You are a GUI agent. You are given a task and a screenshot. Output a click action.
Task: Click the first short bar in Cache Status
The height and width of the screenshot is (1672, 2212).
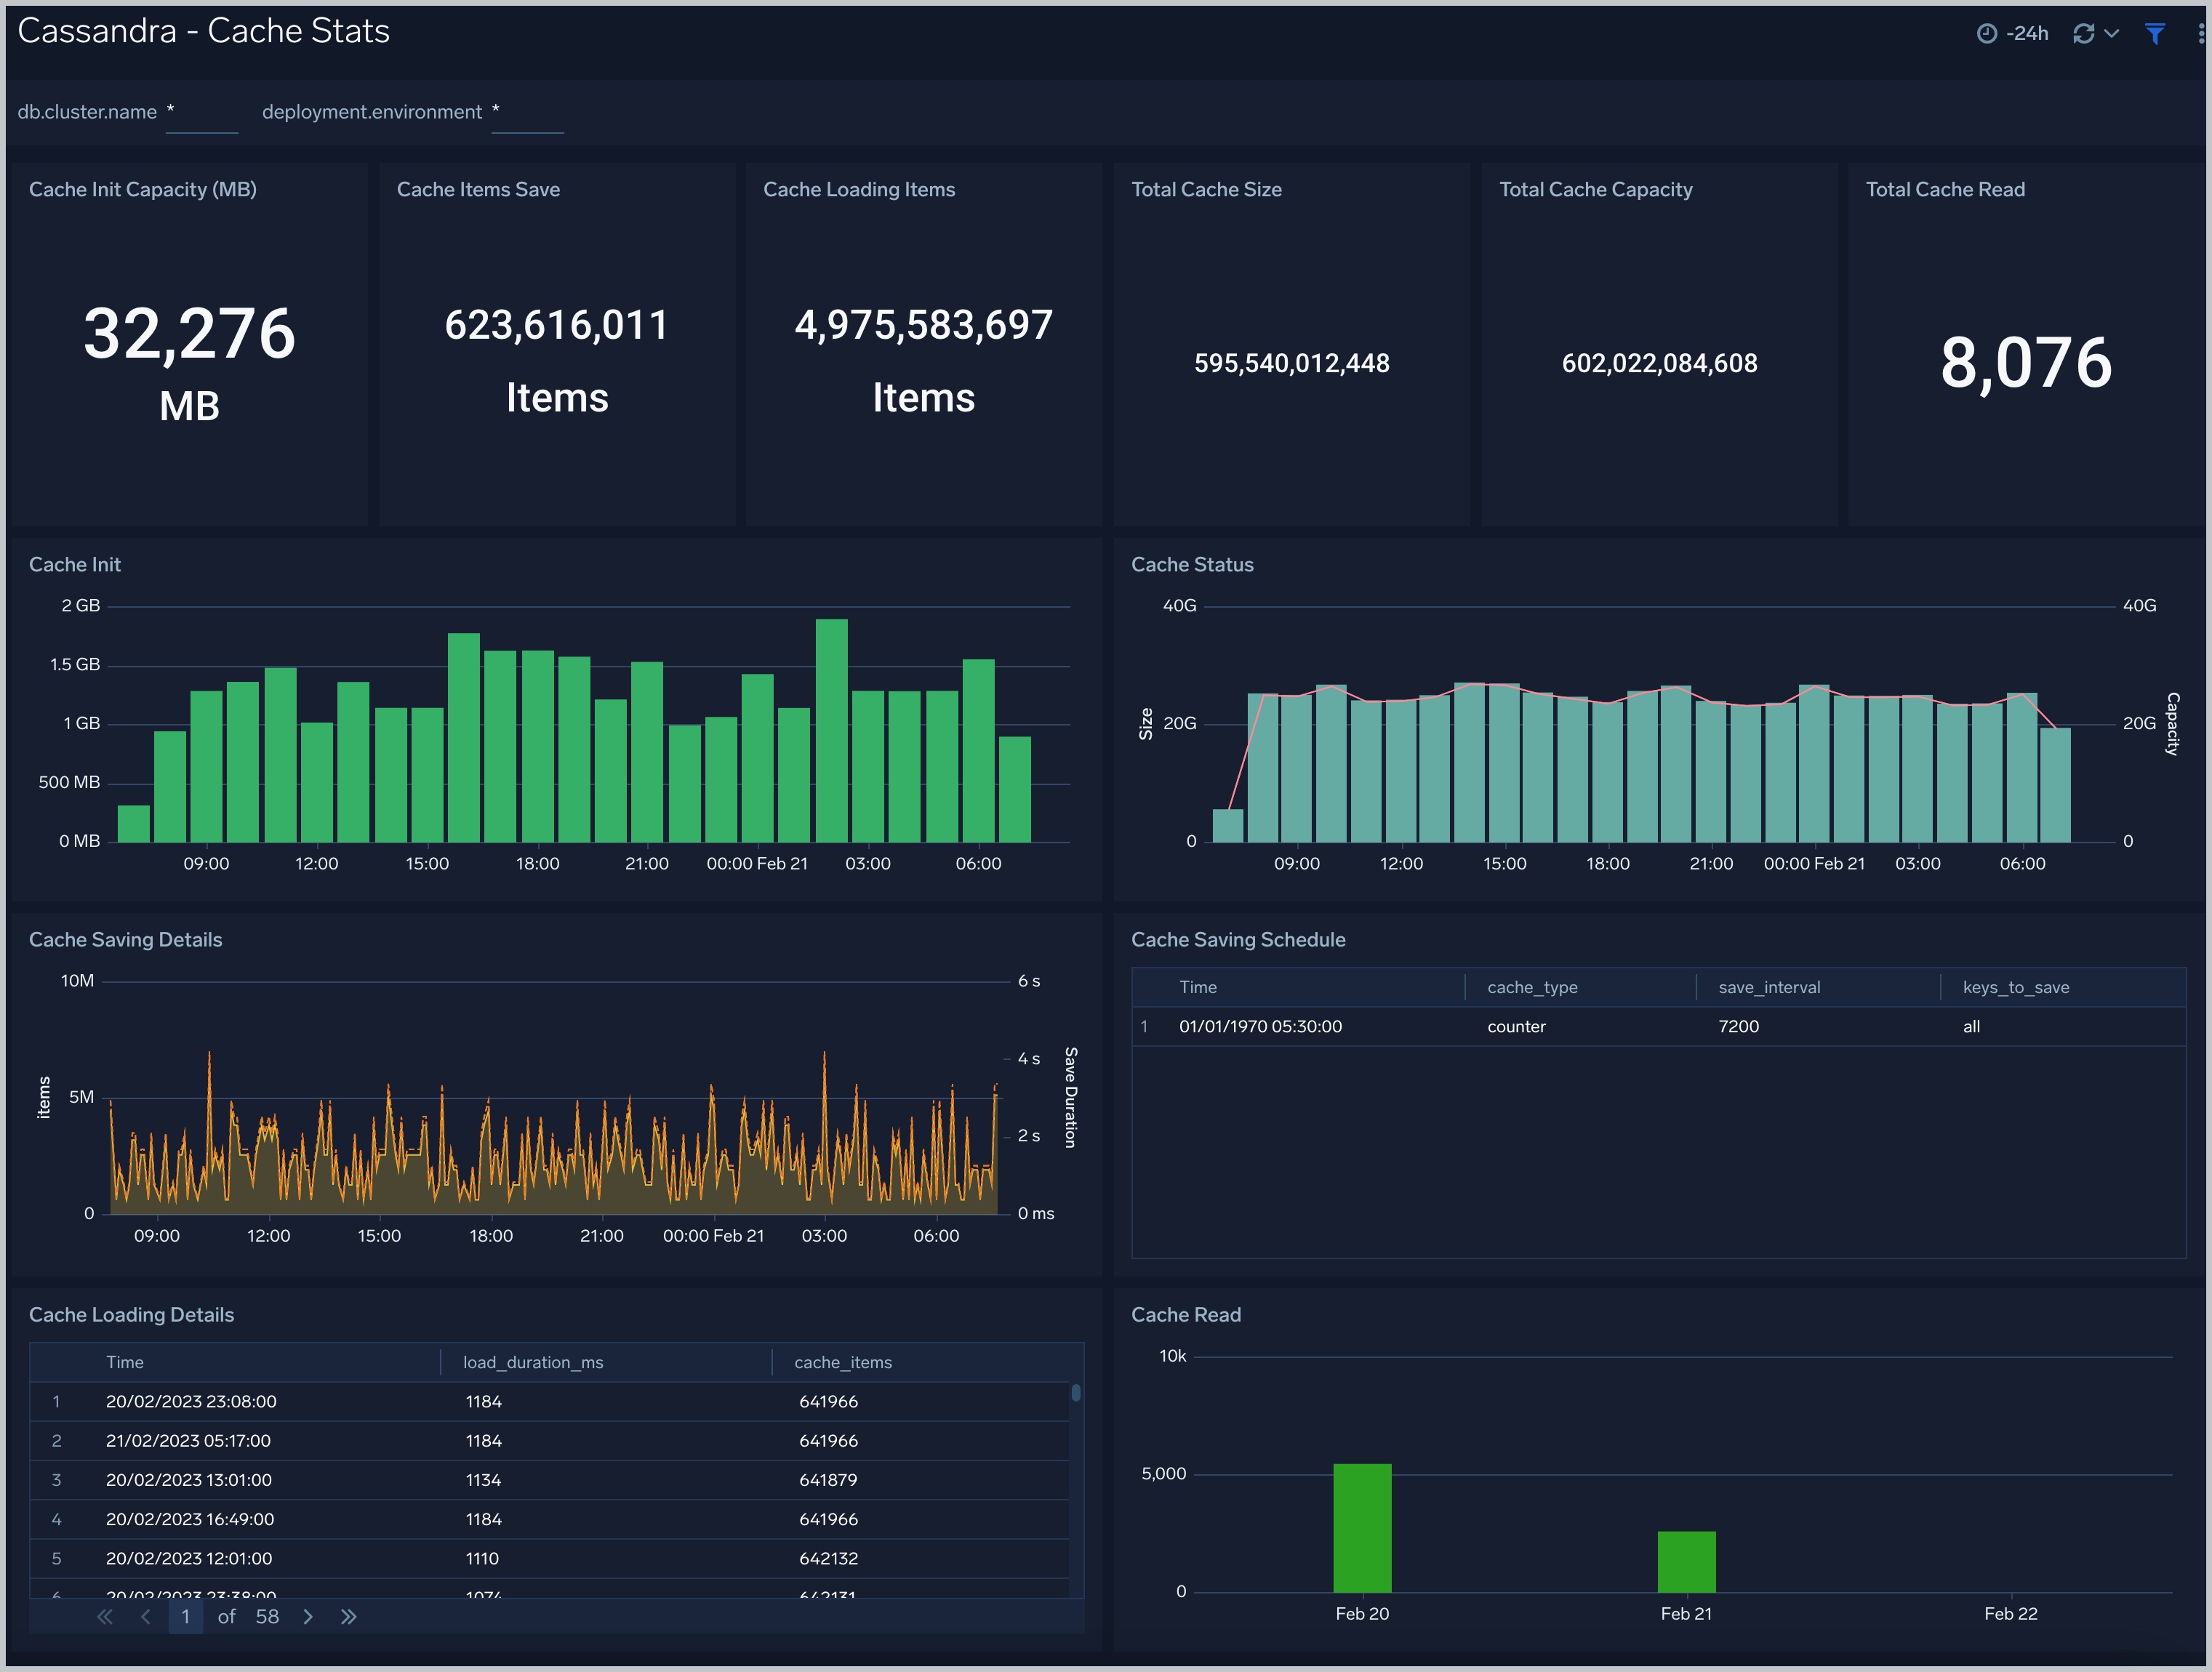click(x=1227, y=826)
